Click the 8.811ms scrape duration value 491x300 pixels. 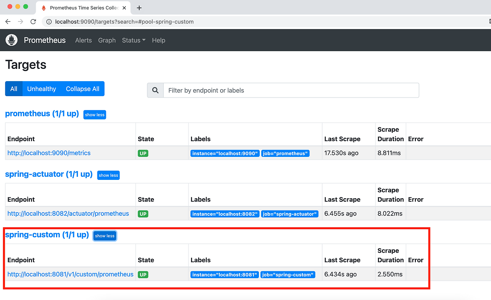[389, 153]
